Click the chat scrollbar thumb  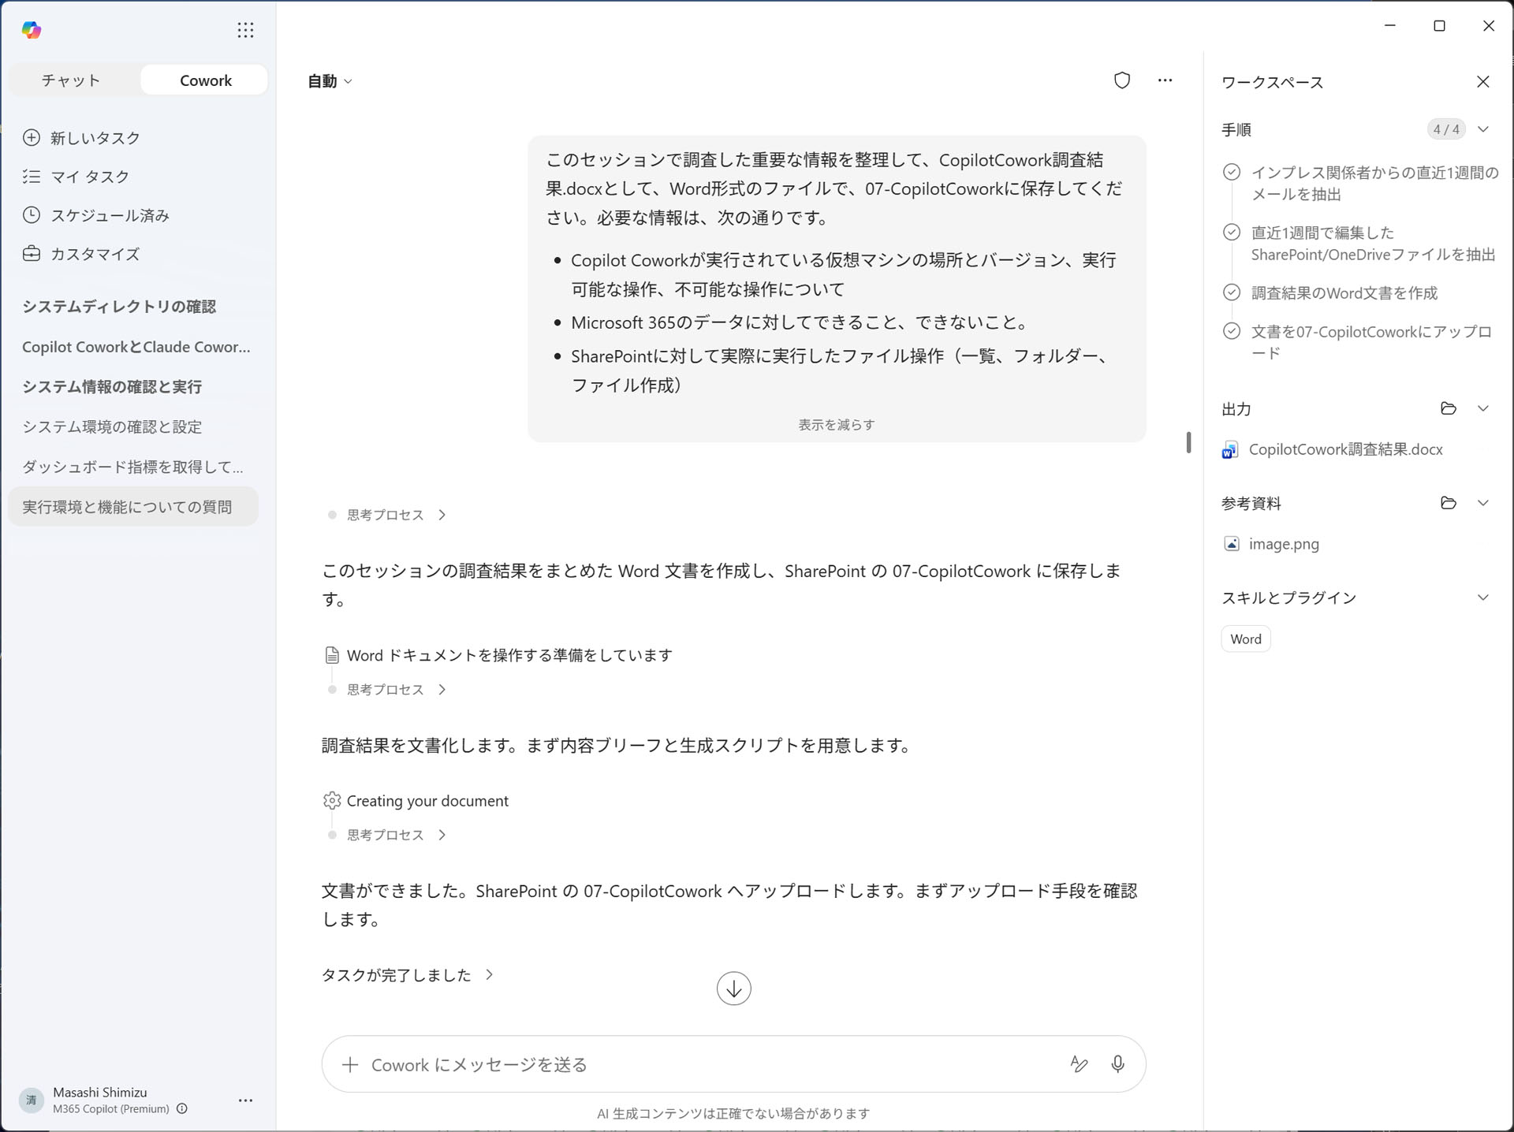click(x=1188, y=442)
